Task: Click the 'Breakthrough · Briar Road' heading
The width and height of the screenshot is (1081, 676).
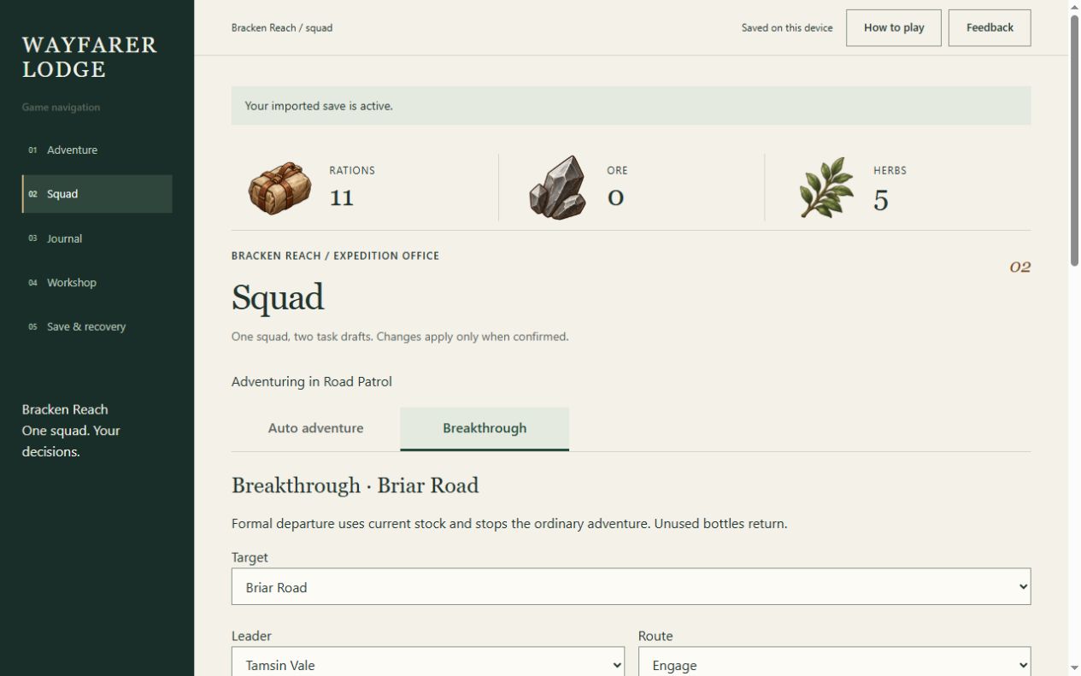Action: coord(355,485)
